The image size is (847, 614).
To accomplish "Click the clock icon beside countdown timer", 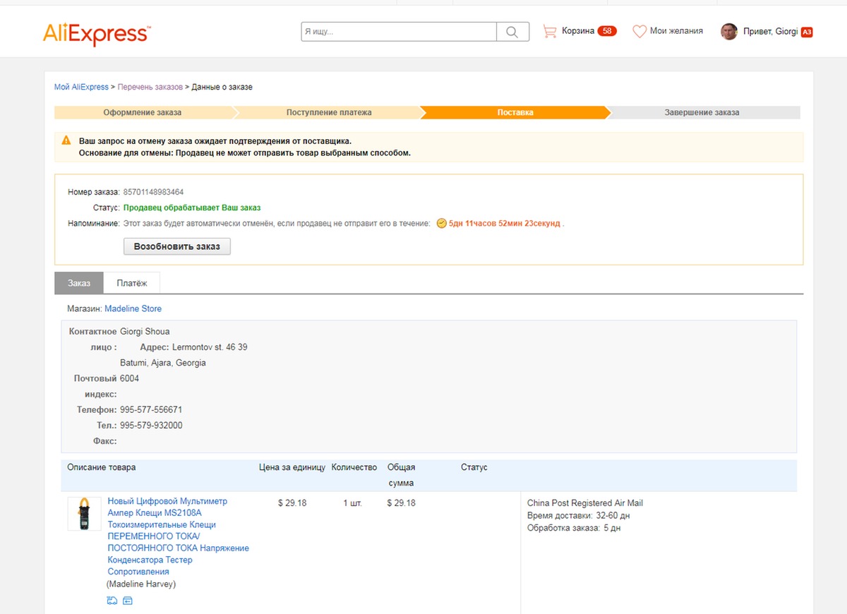I will click(x=441, y=223).
